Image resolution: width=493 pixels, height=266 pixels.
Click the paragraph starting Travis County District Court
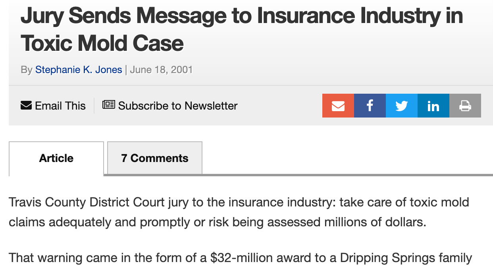239,212
